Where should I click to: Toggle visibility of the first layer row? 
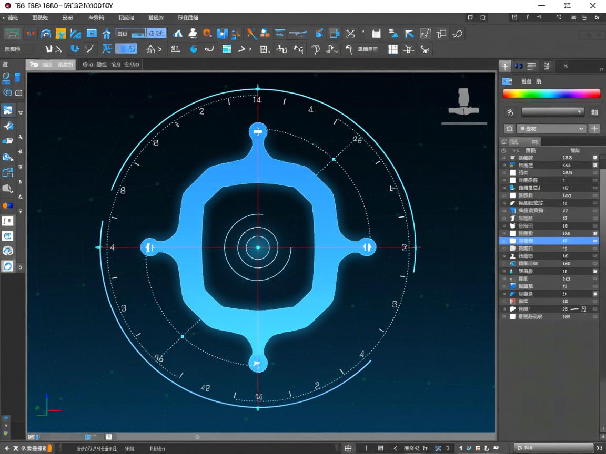pos(504,158)
